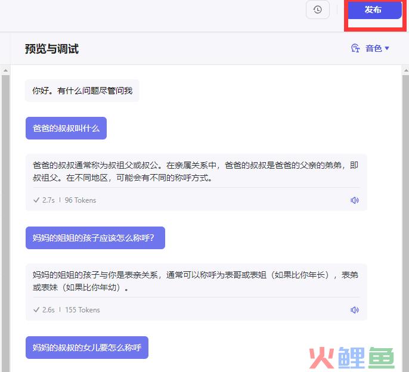Image resolution: width=409 pixels, height=372 pixels.
Task: Open the 音色 voice selector label
Action: point(374,48)
